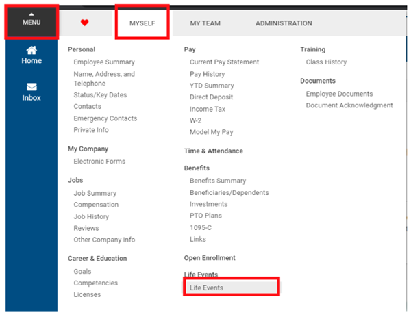411x319 pixels.
Task: Open Direct Deposit
Action: click(x=211, y=97)
